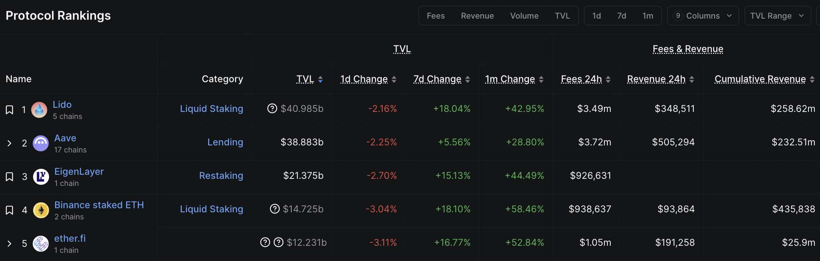The height and width of the screenshot is (261, 820).
Task: Expand the Aave row chevron
Action: pos(10,143)
